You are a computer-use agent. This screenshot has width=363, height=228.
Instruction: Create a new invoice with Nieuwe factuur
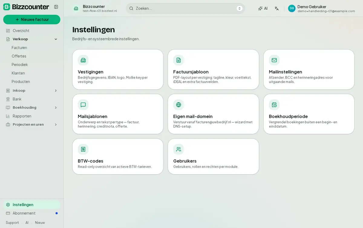point(32,19)
